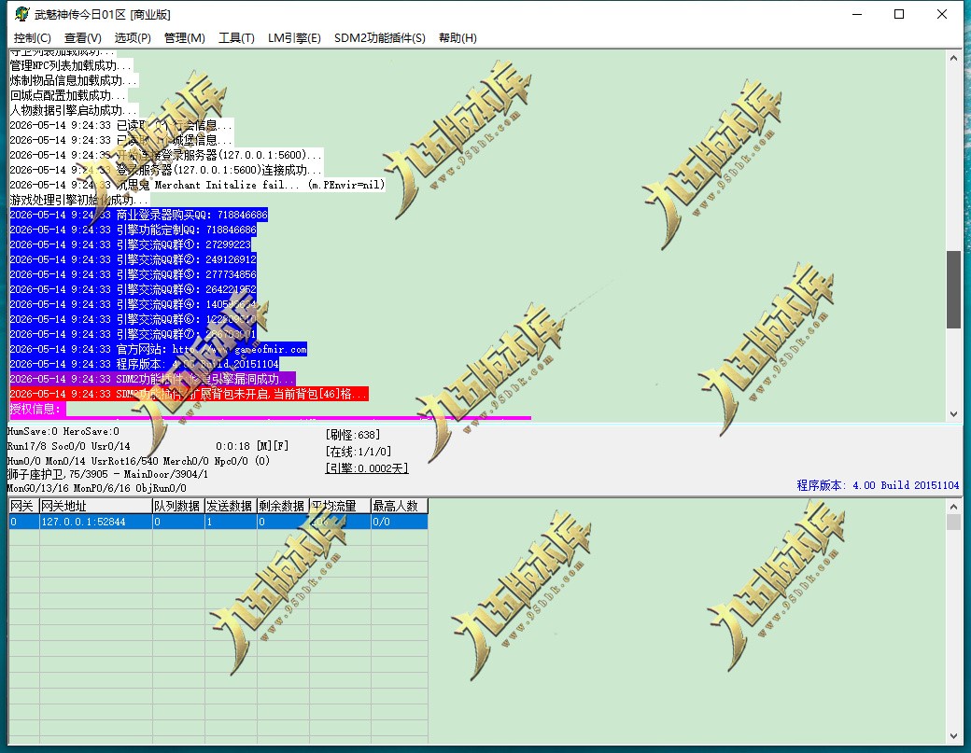This screenshot has width=971, height=753.
Task: Click the [在线:1/1/0] status label
Action: pyautogui.click(x=359, y=452)
